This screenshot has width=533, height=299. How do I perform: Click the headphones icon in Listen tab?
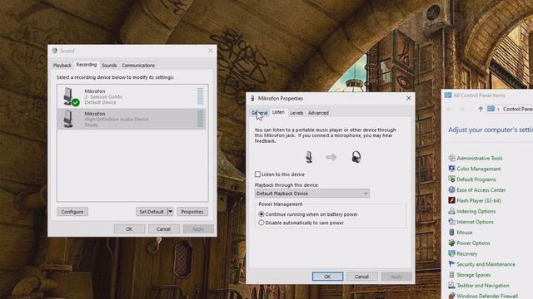click(356, 157)
